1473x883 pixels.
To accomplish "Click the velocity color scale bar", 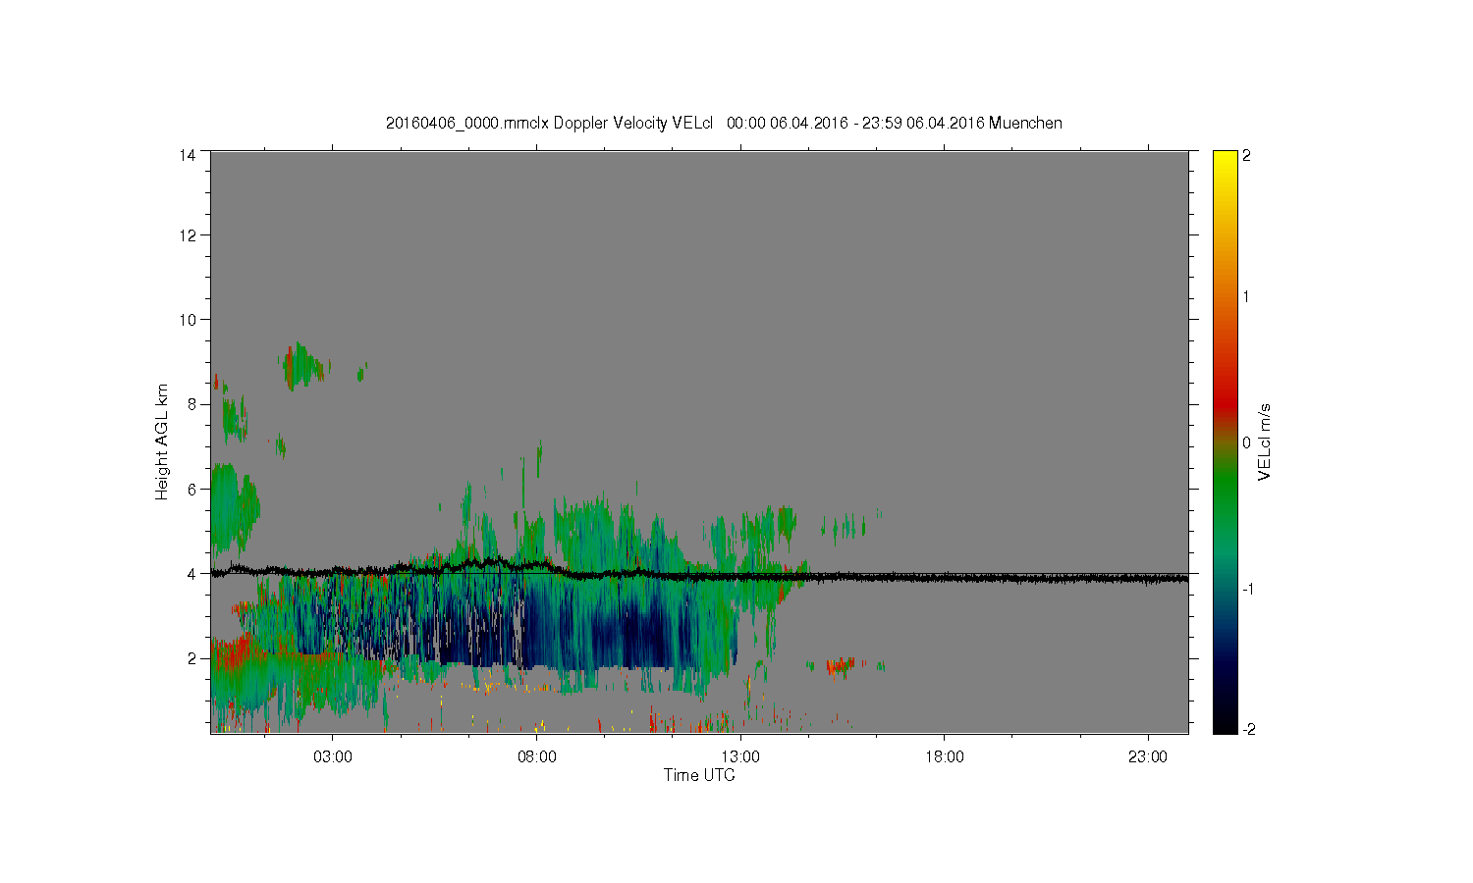I will tap(1225, 441).
